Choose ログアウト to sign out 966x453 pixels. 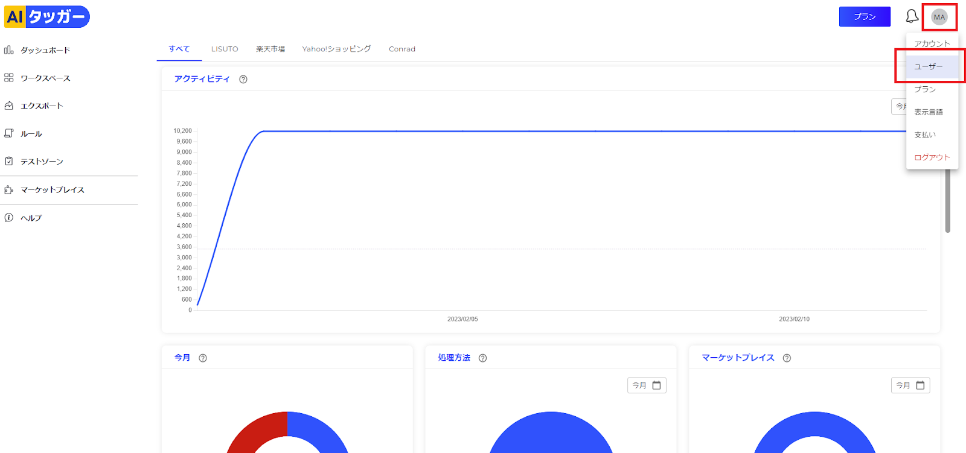pyautogui.click(x=932, y=157)
